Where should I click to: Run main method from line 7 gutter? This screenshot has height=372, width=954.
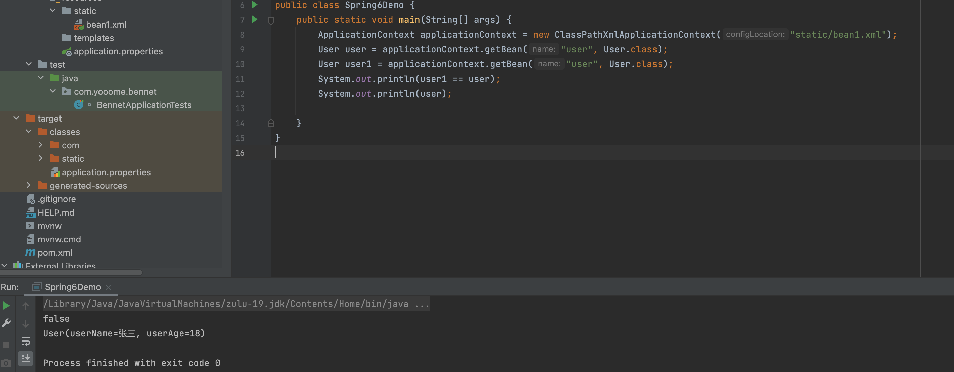point(255,19)
